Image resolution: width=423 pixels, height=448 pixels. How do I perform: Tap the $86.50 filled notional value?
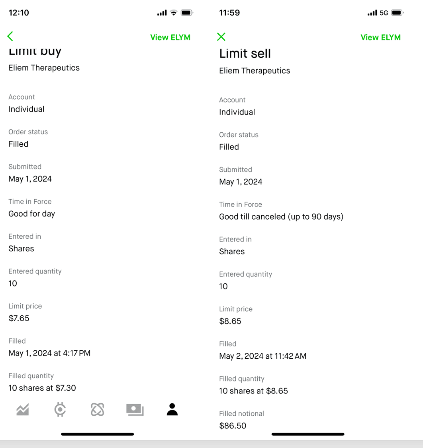click(x=233, y=426)
